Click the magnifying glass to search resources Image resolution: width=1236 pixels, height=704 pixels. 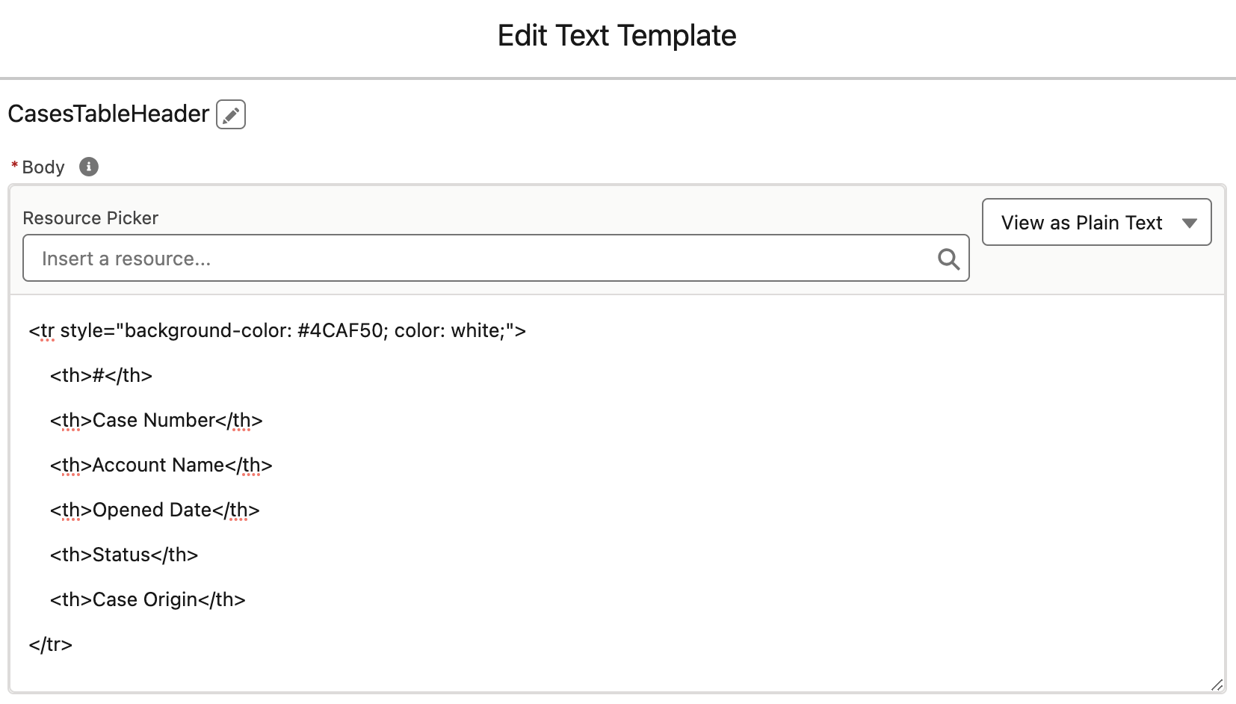pos(948,259)
